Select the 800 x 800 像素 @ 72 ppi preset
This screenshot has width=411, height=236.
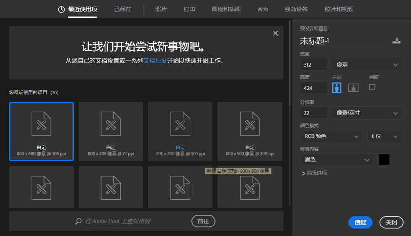[x=111, y=131]
